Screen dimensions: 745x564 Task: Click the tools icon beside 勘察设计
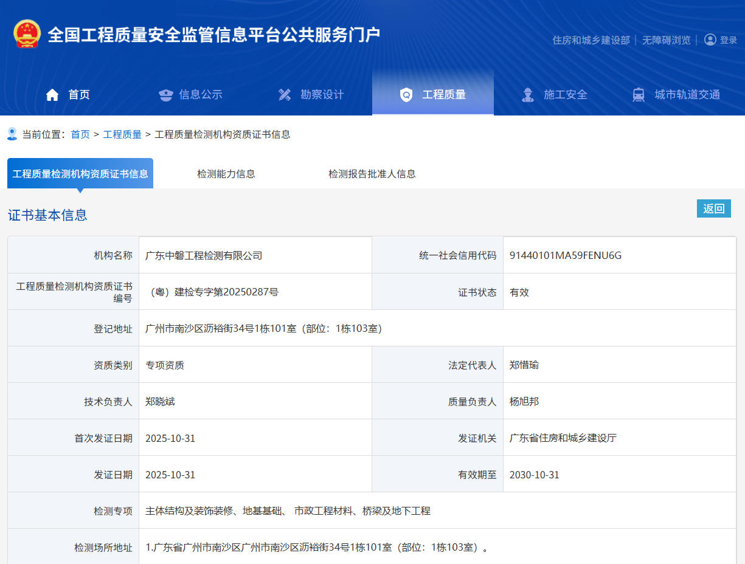tap(284, 94)
